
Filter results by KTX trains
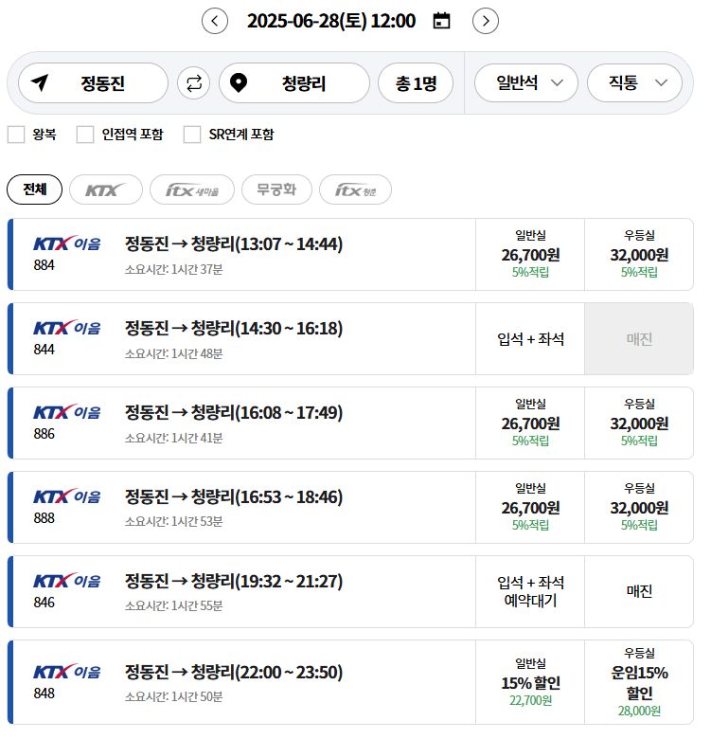coord(107,191)
